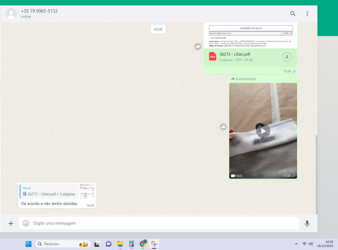Image resolution: width=338 pixels, height=250 pixels.
Task: Play the forwarded 0:33 video
Action: click(263, 131)
